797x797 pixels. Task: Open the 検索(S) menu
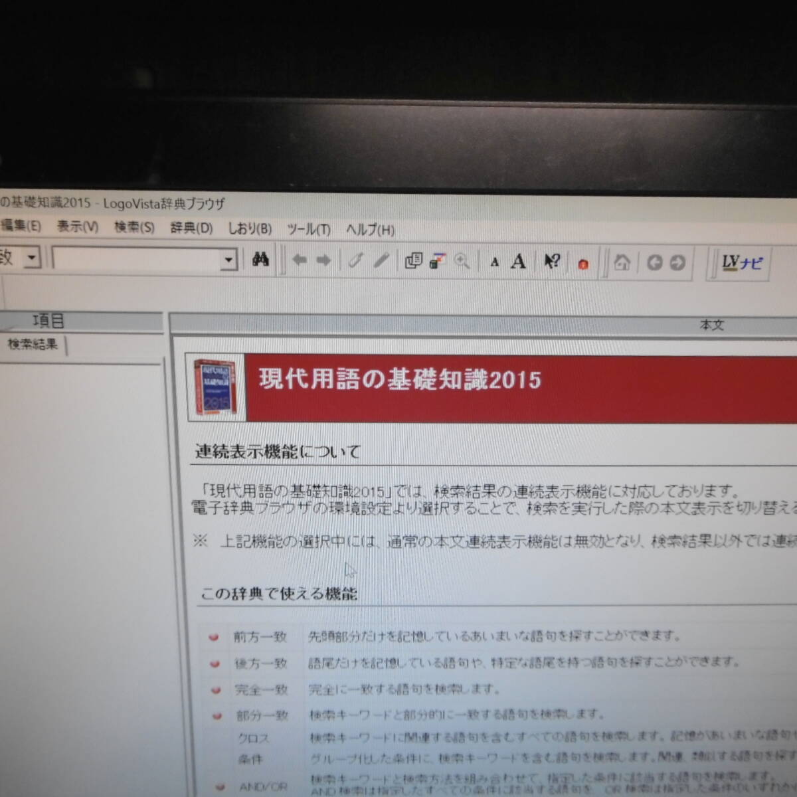click(133, 228)
